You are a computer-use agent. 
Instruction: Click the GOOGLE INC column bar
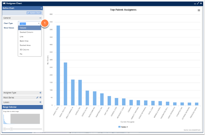click(x=80, y=92)
